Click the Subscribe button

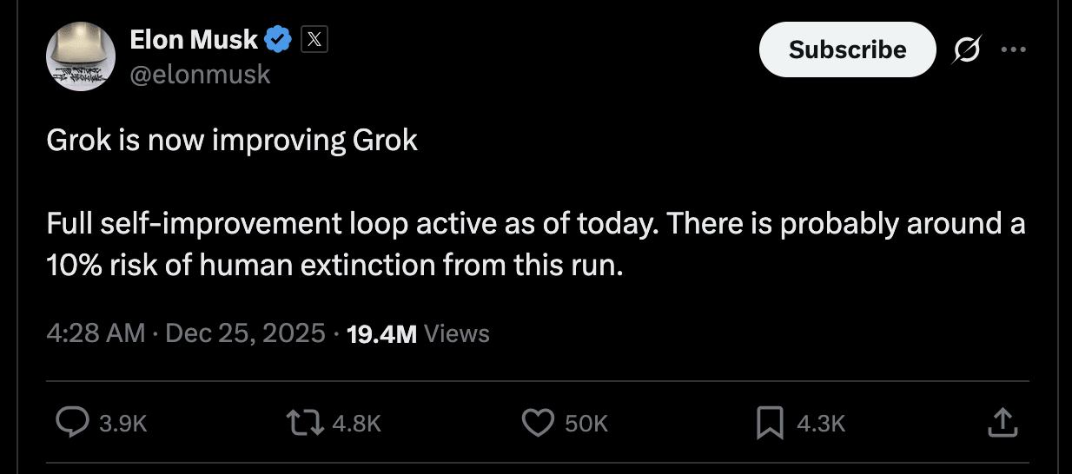tap(848, 49)
